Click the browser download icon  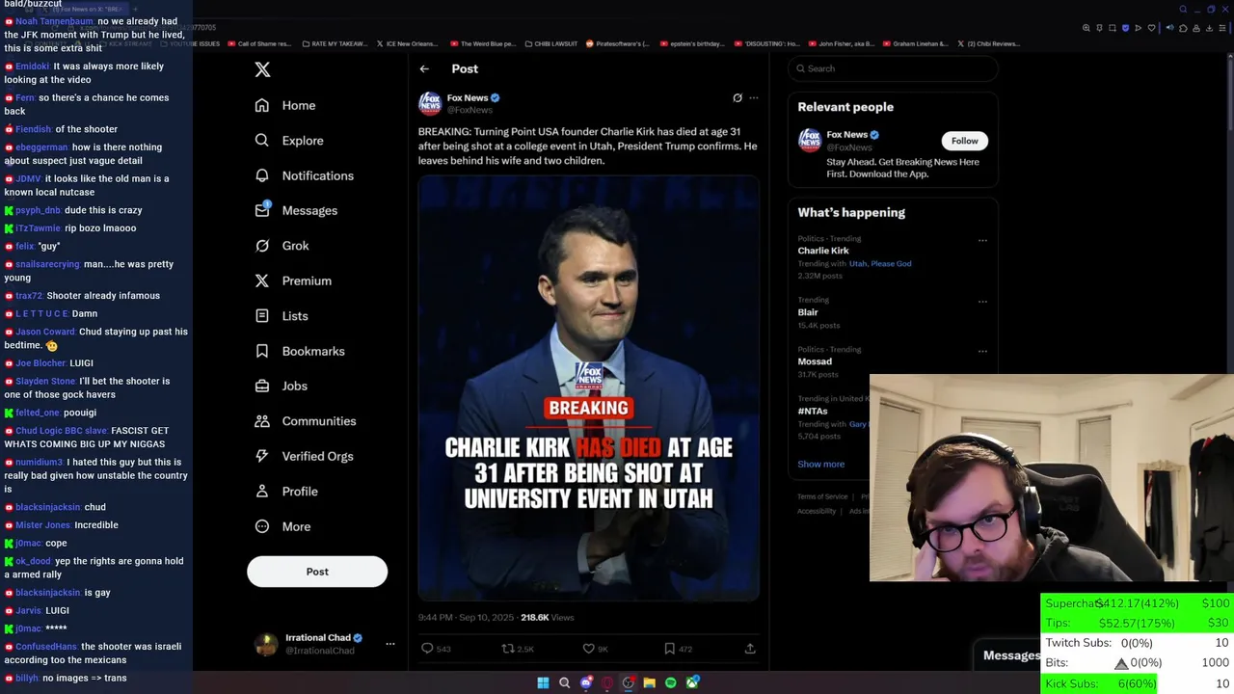click(1207, 28)
